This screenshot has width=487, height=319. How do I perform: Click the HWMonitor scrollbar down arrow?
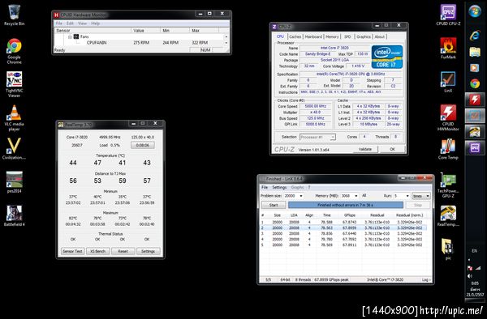pos(226,43)
